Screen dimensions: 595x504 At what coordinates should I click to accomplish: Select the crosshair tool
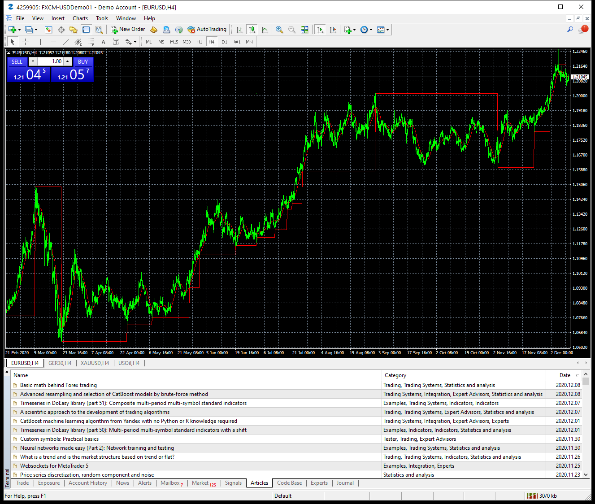(x=26, y=42)
